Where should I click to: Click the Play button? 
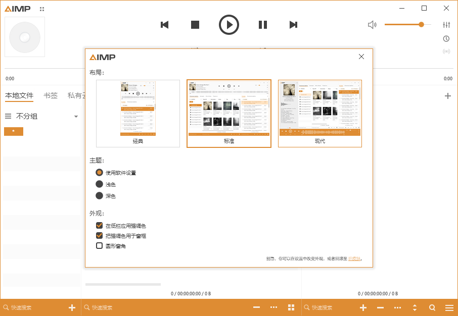(229, 25)
